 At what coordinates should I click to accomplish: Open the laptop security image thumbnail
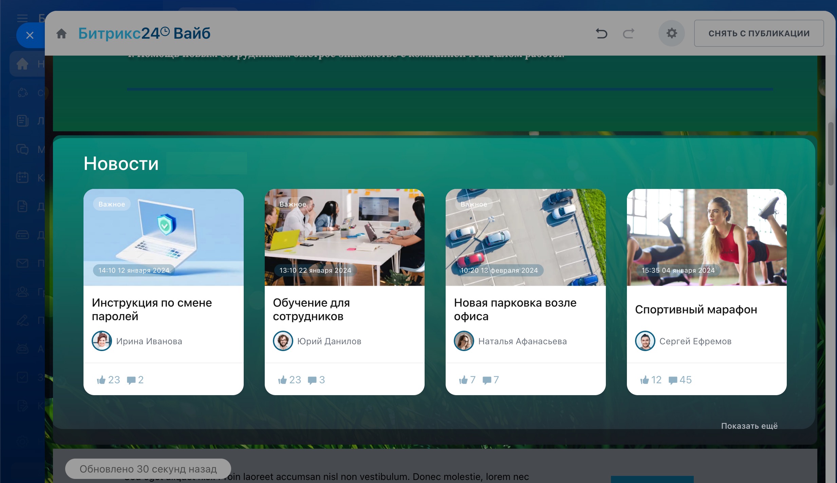164,237
